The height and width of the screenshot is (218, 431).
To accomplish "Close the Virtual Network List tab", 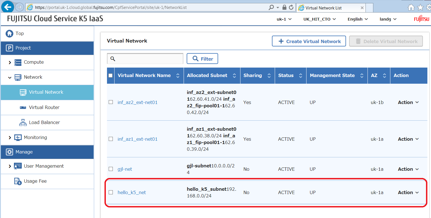I will click(x=362, y=8).
